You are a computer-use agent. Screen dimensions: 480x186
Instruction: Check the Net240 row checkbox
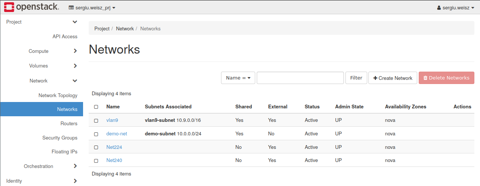pos(96,160)
